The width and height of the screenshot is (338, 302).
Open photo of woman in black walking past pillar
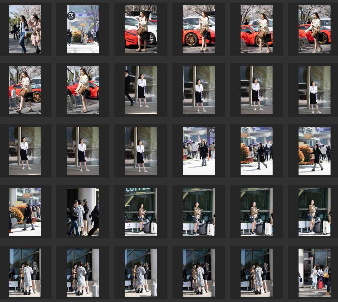(25, 212)
